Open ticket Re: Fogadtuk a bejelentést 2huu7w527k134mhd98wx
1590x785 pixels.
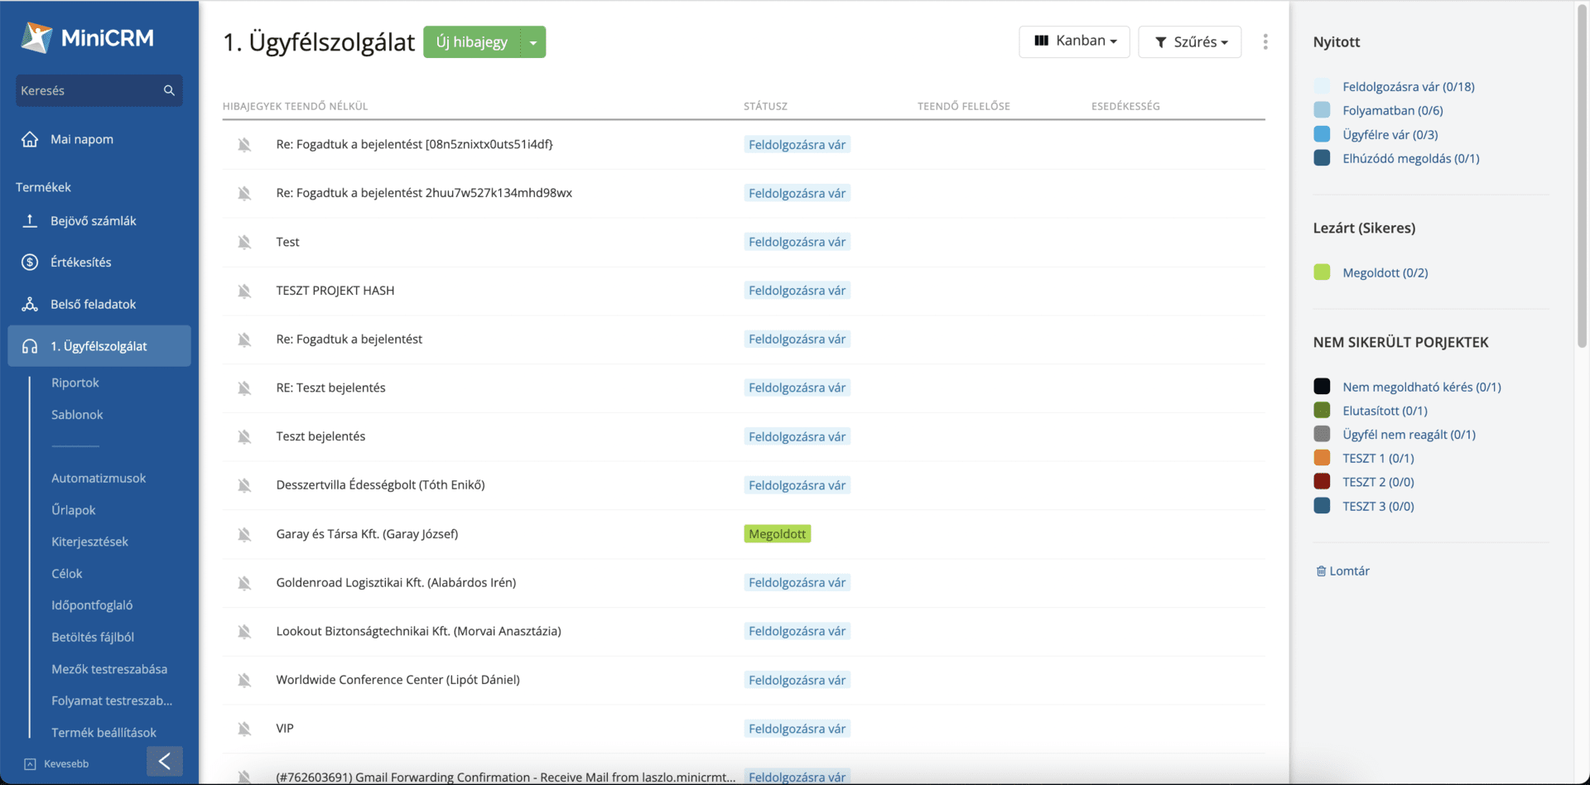(x=424, y=193)
